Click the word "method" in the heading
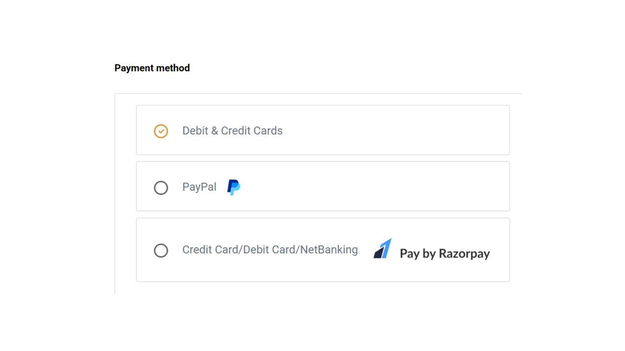The image size is (625, 351). tap(173, 68)
